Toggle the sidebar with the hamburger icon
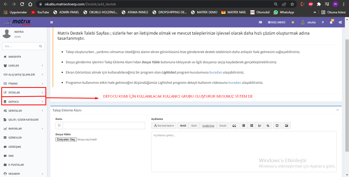Image resolution: width=349 pixels, height=177 pixels. [x=52, y=22]
